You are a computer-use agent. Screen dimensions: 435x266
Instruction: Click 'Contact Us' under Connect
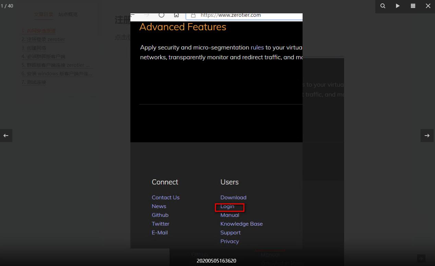166,198
